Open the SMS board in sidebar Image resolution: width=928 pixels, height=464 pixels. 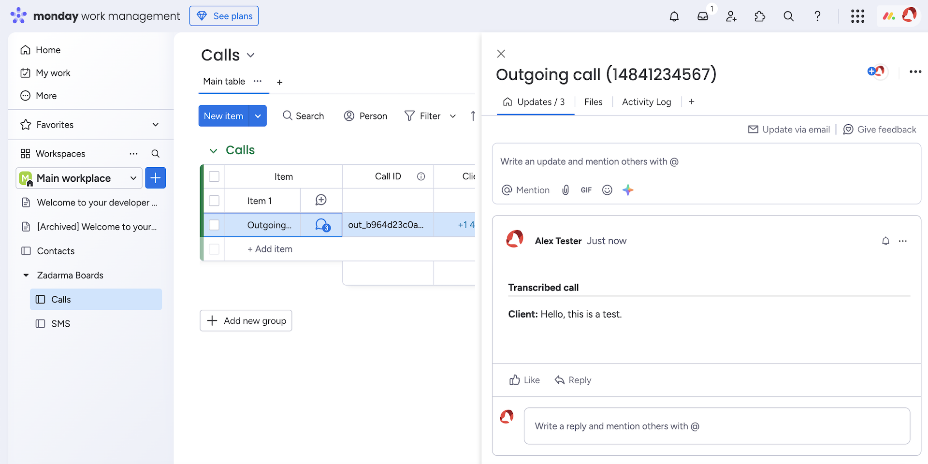click(96, 323)
